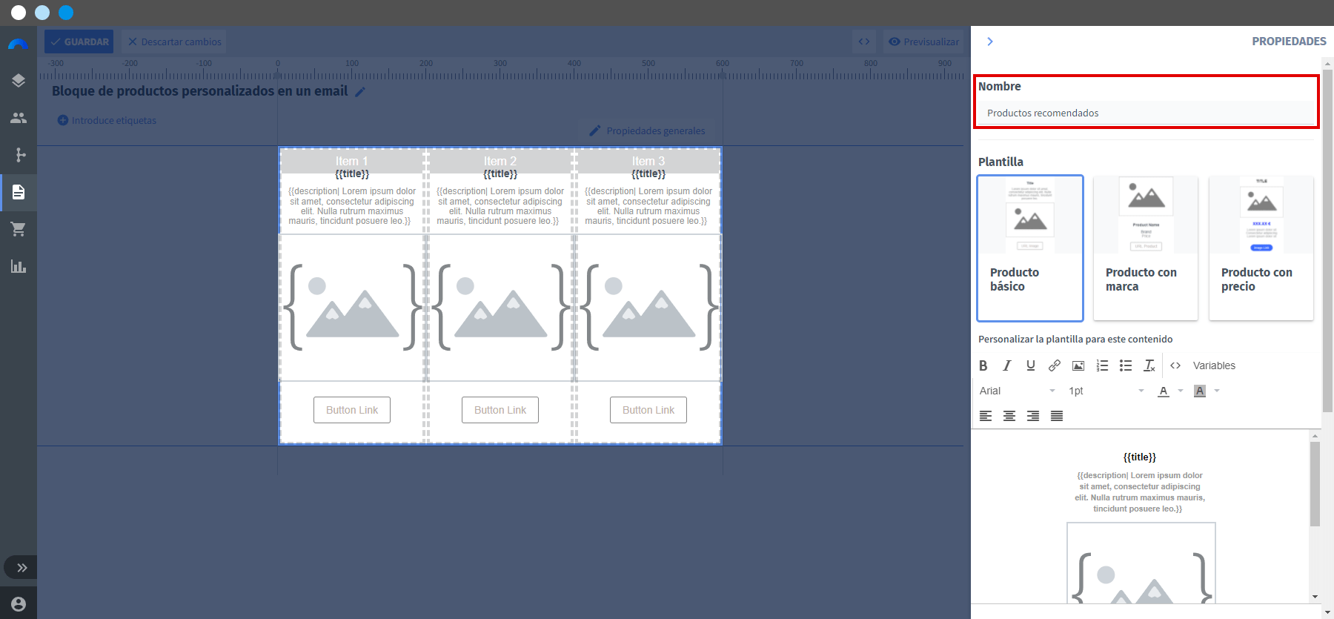Expand the sidebar with double chevron

(22, 568)
